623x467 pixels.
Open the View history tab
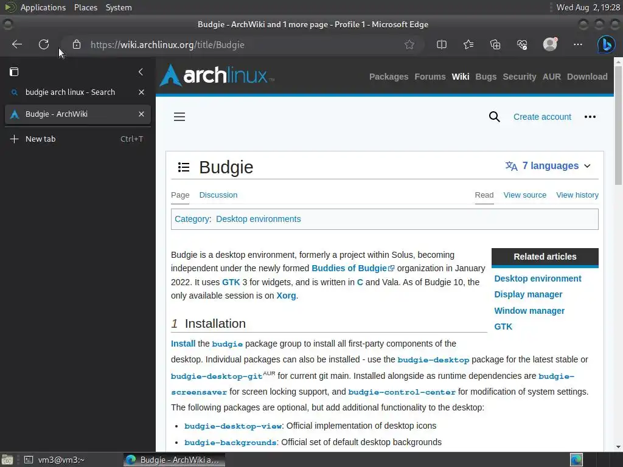pos(577,195)
